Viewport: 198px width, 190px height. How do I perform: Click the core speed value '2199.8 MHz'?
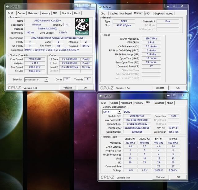tap(35, 59)
